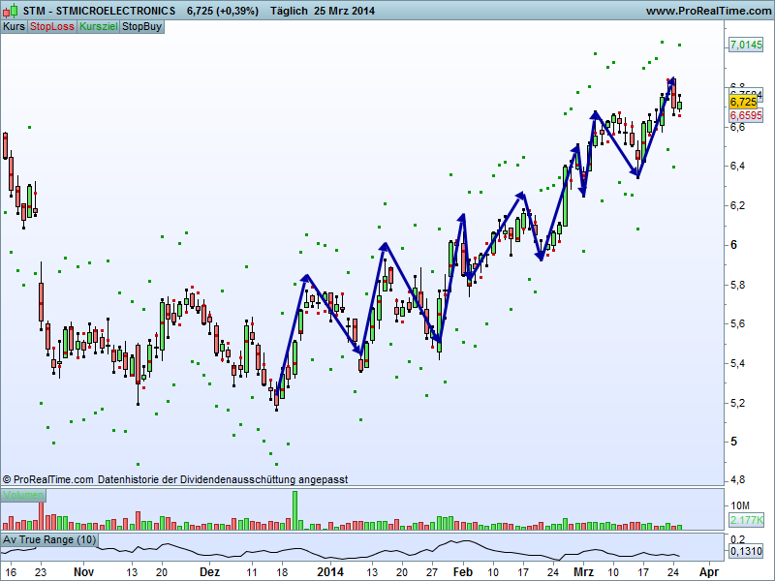
Task: Click the 2014 label on time axis
Action: (329, 572)
